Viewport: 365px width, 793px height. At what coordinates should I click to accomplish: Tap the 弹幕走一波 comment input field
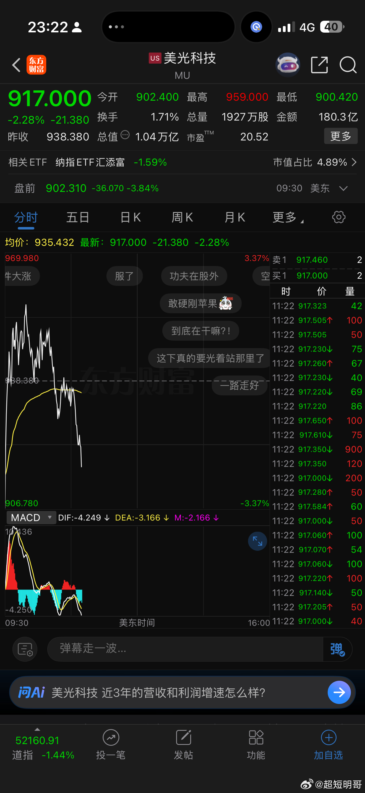point(185,649)
